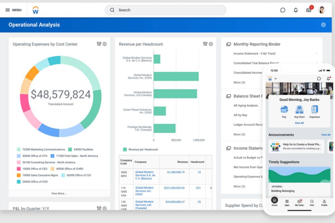Screen dimensions: 335x223
Task: Switch to Home tab in mobile nav
Action: click(275, 202)
